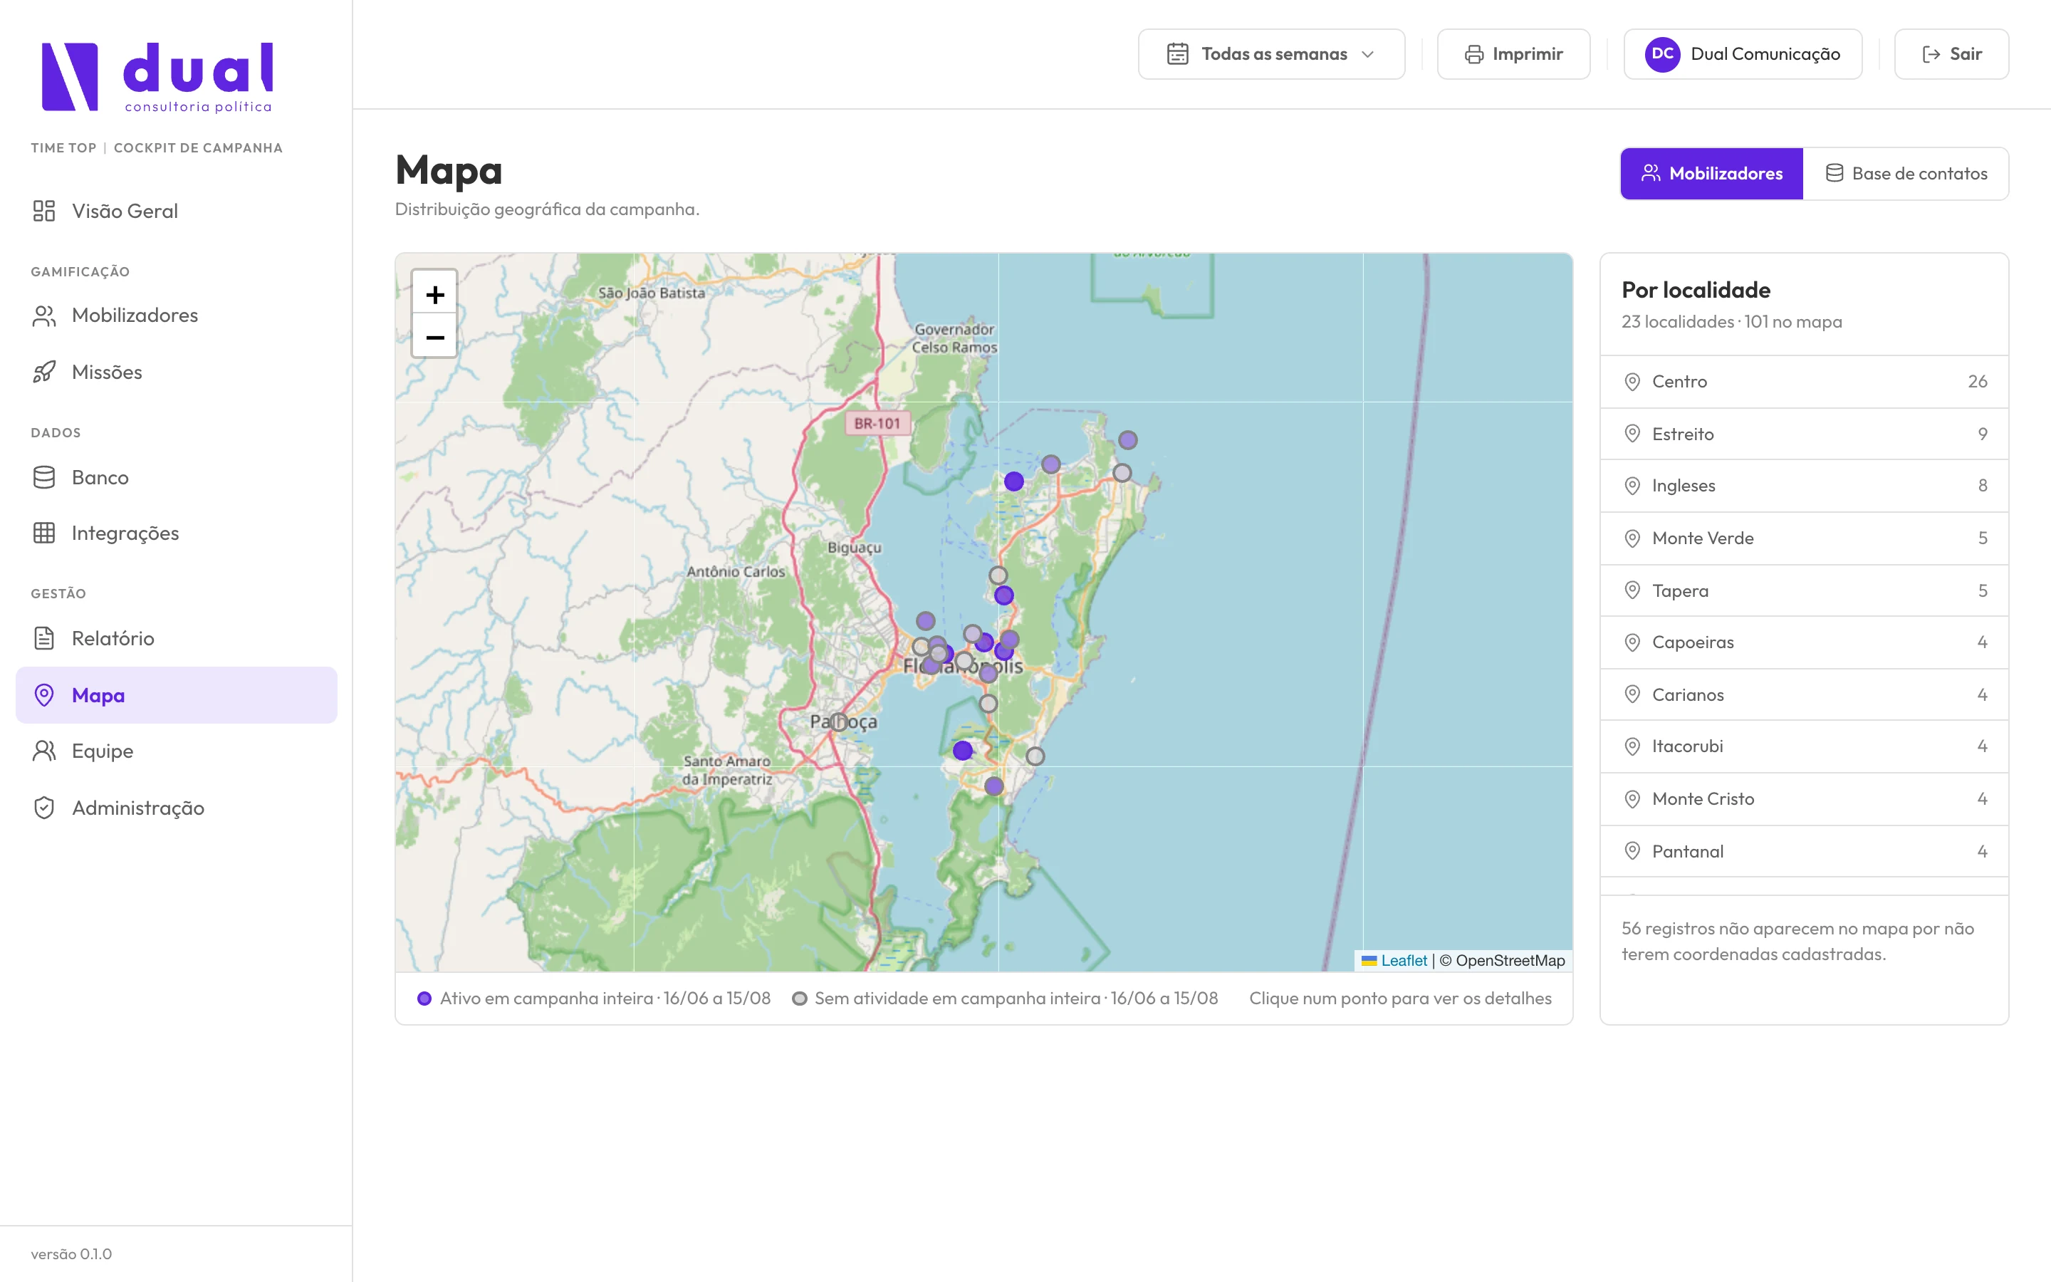
Task: Click the DC avatar badge
Action: [x=1662, y=54]
